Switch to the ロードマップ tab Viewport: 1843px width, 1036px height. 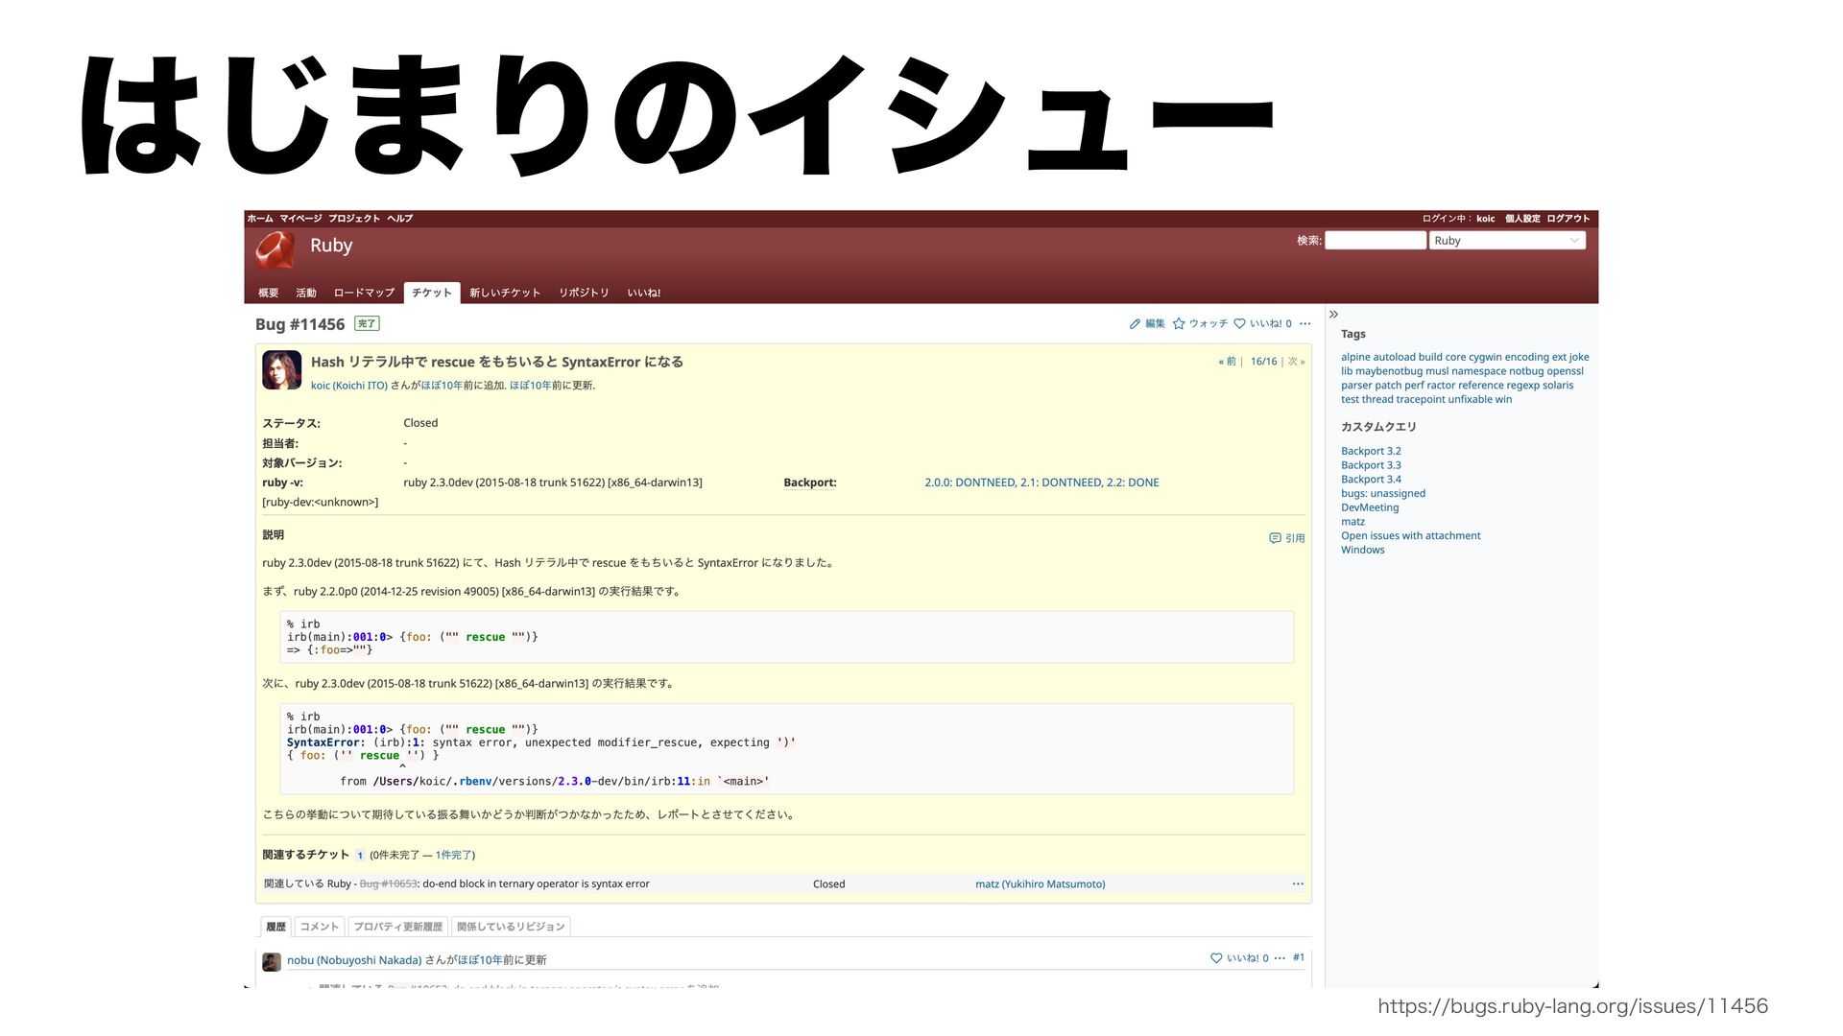click(x=364, y=293)
